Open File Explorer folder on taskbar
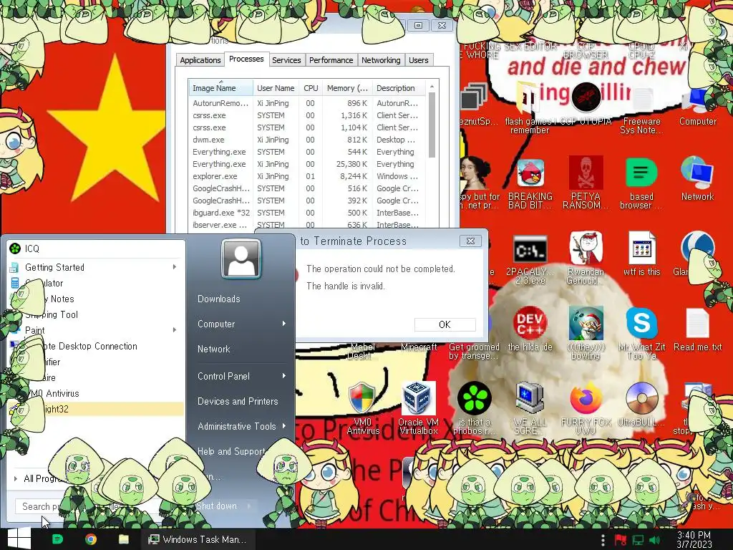 pos(123,539)
